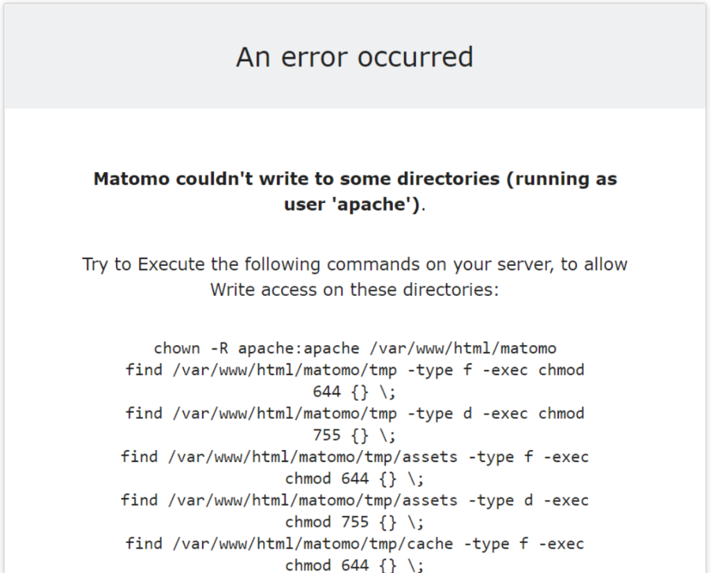Click the find tmp/cache -type f line

click(355, 544)
